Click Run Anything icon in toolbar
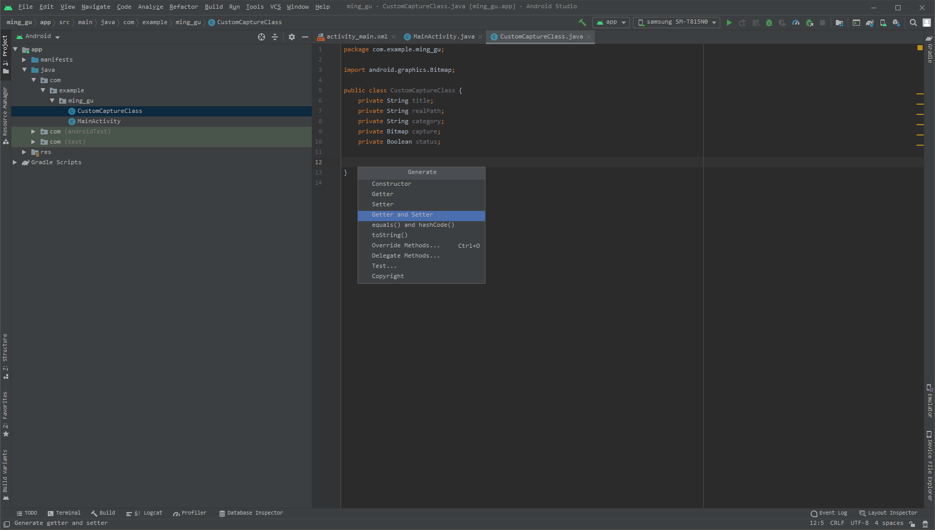Screen dimensions: 935x530 pos(856,23)
